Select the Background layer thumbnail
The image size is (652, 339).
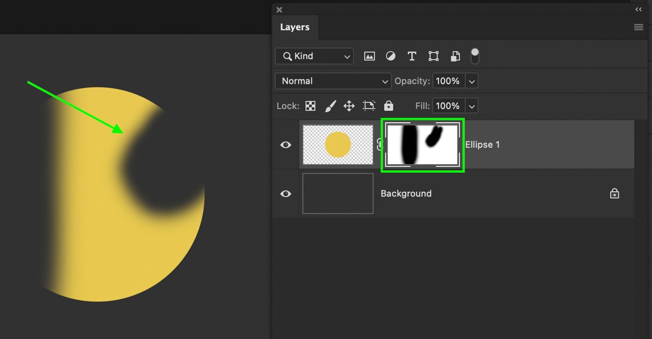[x=337, y=193]
